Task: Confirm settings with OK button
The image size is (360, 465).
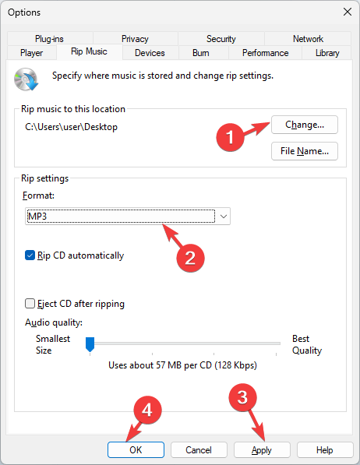Action: [x=136, y=450]
